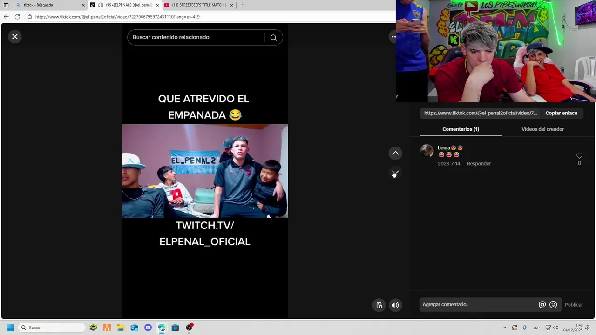Click the playing video frame

[x=205, y=171]
